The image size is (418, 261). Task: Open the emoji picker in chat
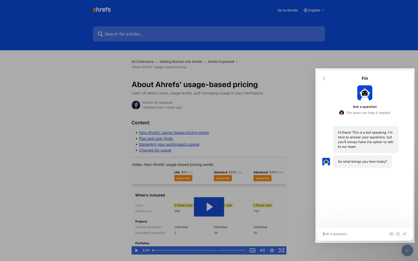coord(398,234)
